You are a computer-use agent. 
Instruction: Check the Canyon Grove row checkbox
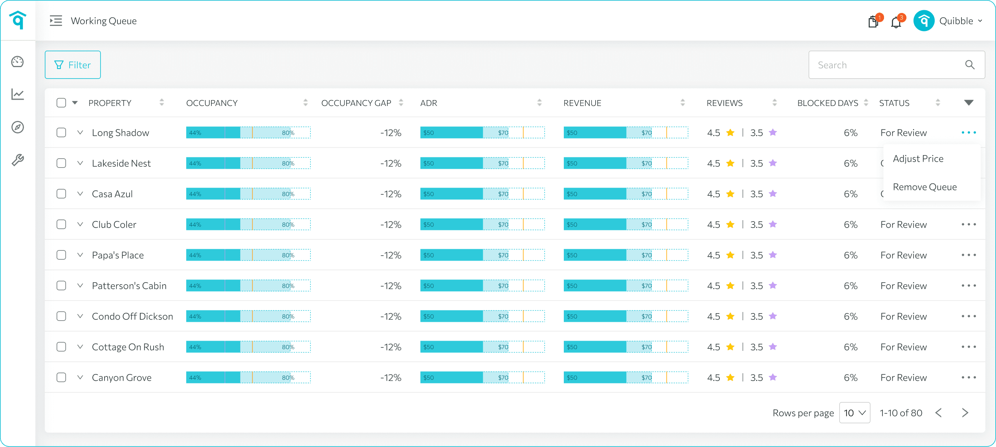point(61,378)
